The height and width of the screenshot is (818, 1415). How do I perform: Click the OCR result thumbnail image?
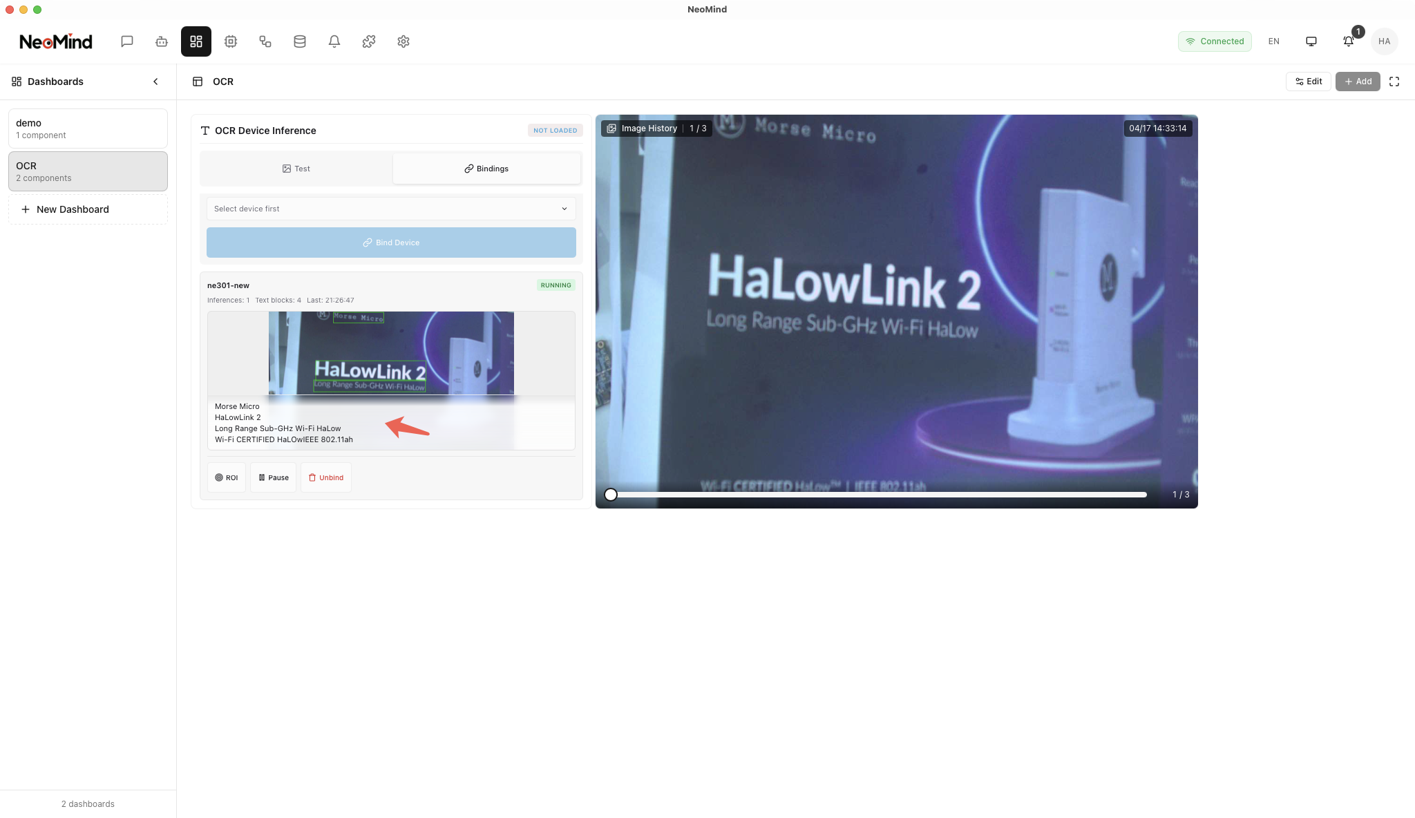point(391,353)
